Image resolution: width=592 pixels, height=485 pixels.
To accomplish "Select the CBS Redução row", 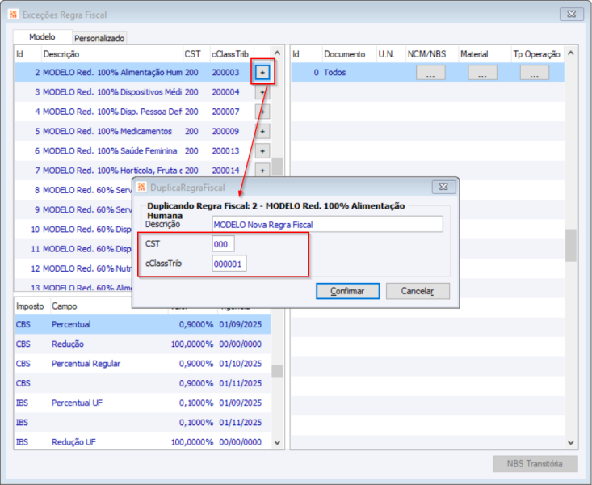I will click(143, 344).
